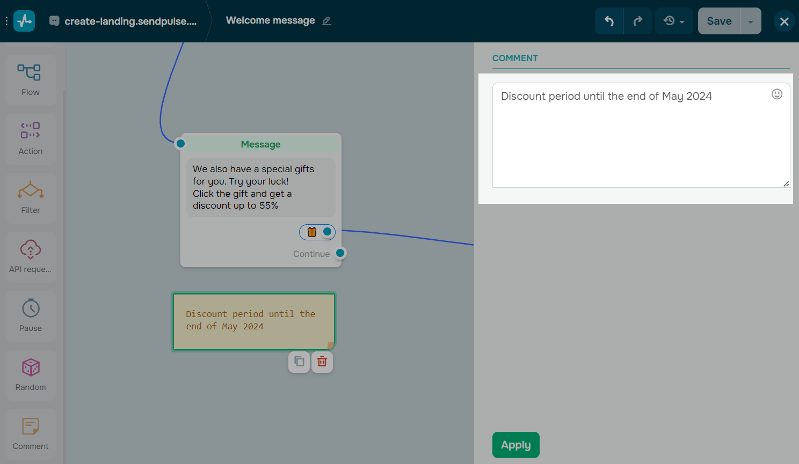
Task: Open the create-landing.sendpulse bot breadcrumb
Action: click(125, 21)
